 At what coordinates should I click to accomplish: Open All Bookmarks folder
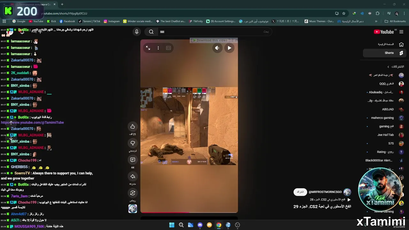coord(395,21)
